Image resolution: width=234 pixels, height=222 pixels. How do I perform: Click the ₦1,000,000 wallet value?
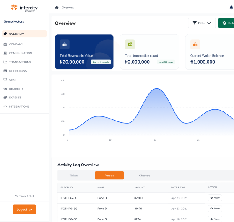click(203, 62)
